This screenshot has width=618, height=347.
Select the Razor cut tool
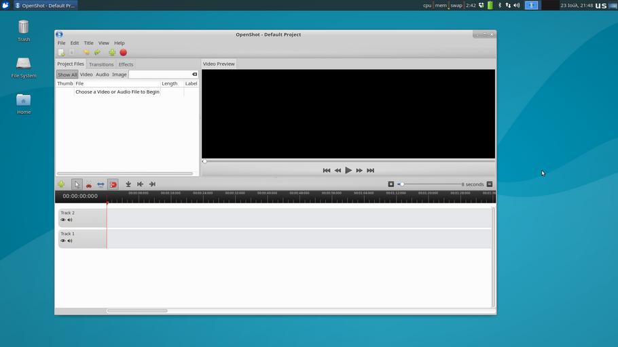pyautogui.click(x=88, y=184)
